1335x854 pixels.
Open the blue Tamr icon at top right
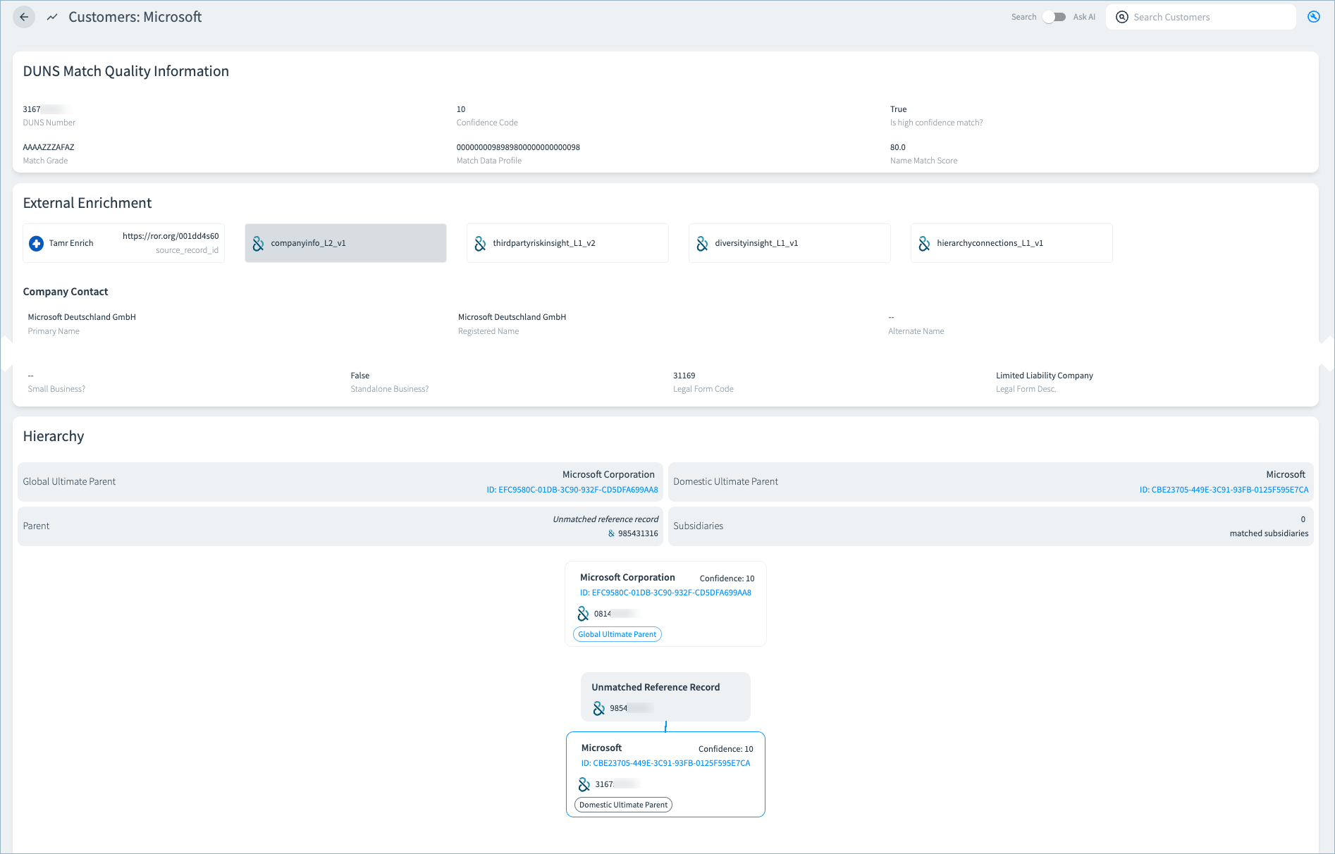tap(1314, 17)
